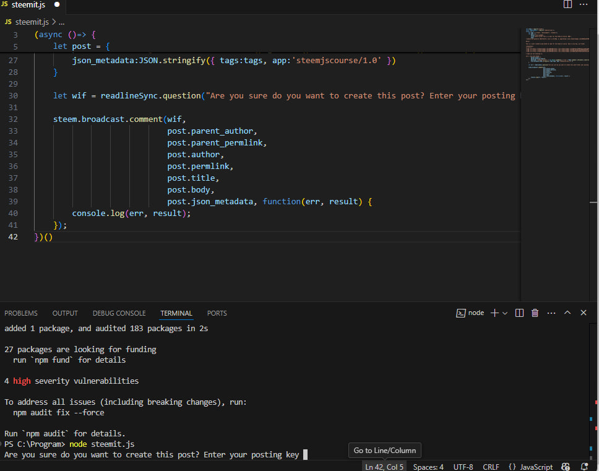Split the terminal pane
This screenshot has width=599, height=471.
(519, 313)
